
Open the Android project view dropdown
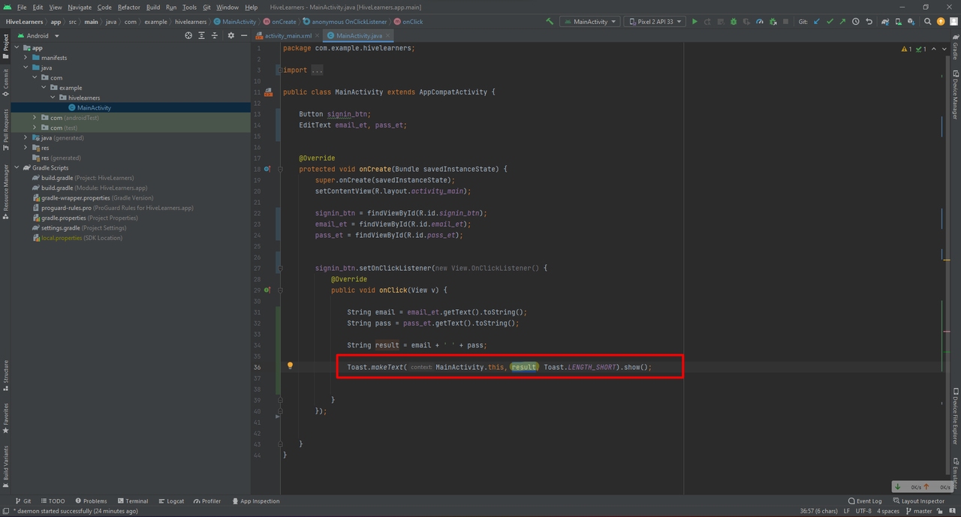(x=38, y=35)
